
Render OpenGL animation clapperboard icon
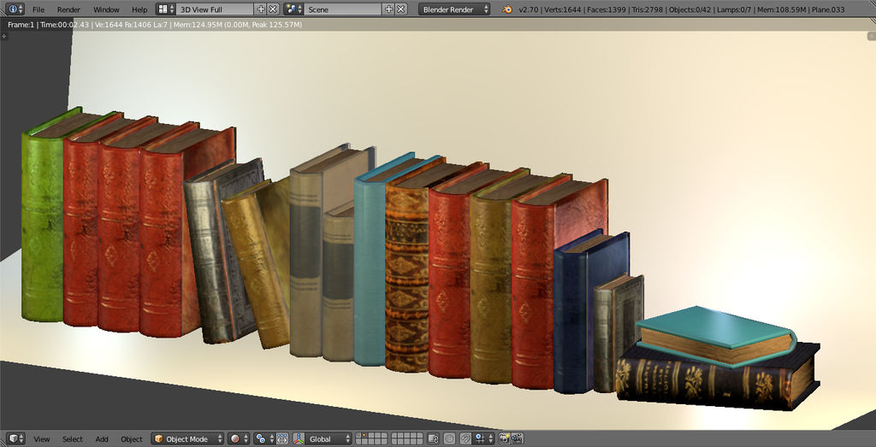(x=518, y=438)
